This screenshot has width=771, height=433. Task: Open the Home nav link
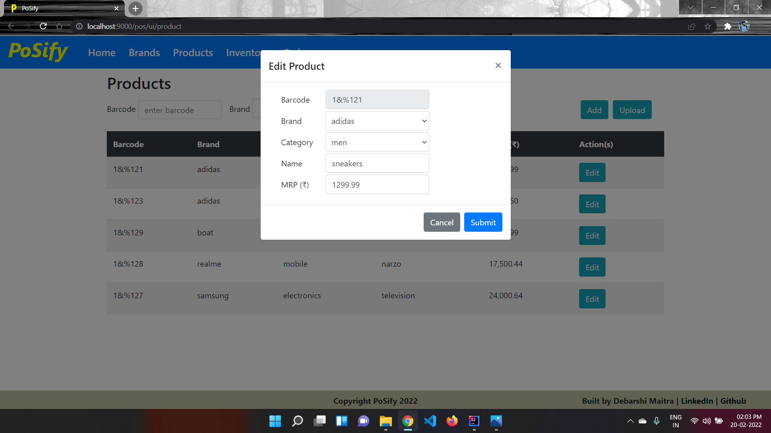coord(102,53)
